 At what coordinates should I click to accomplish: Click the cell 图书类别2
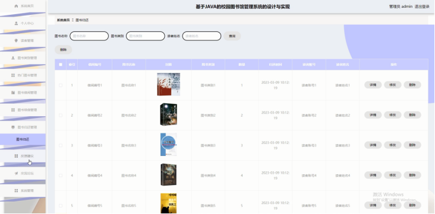pos(208,115)
